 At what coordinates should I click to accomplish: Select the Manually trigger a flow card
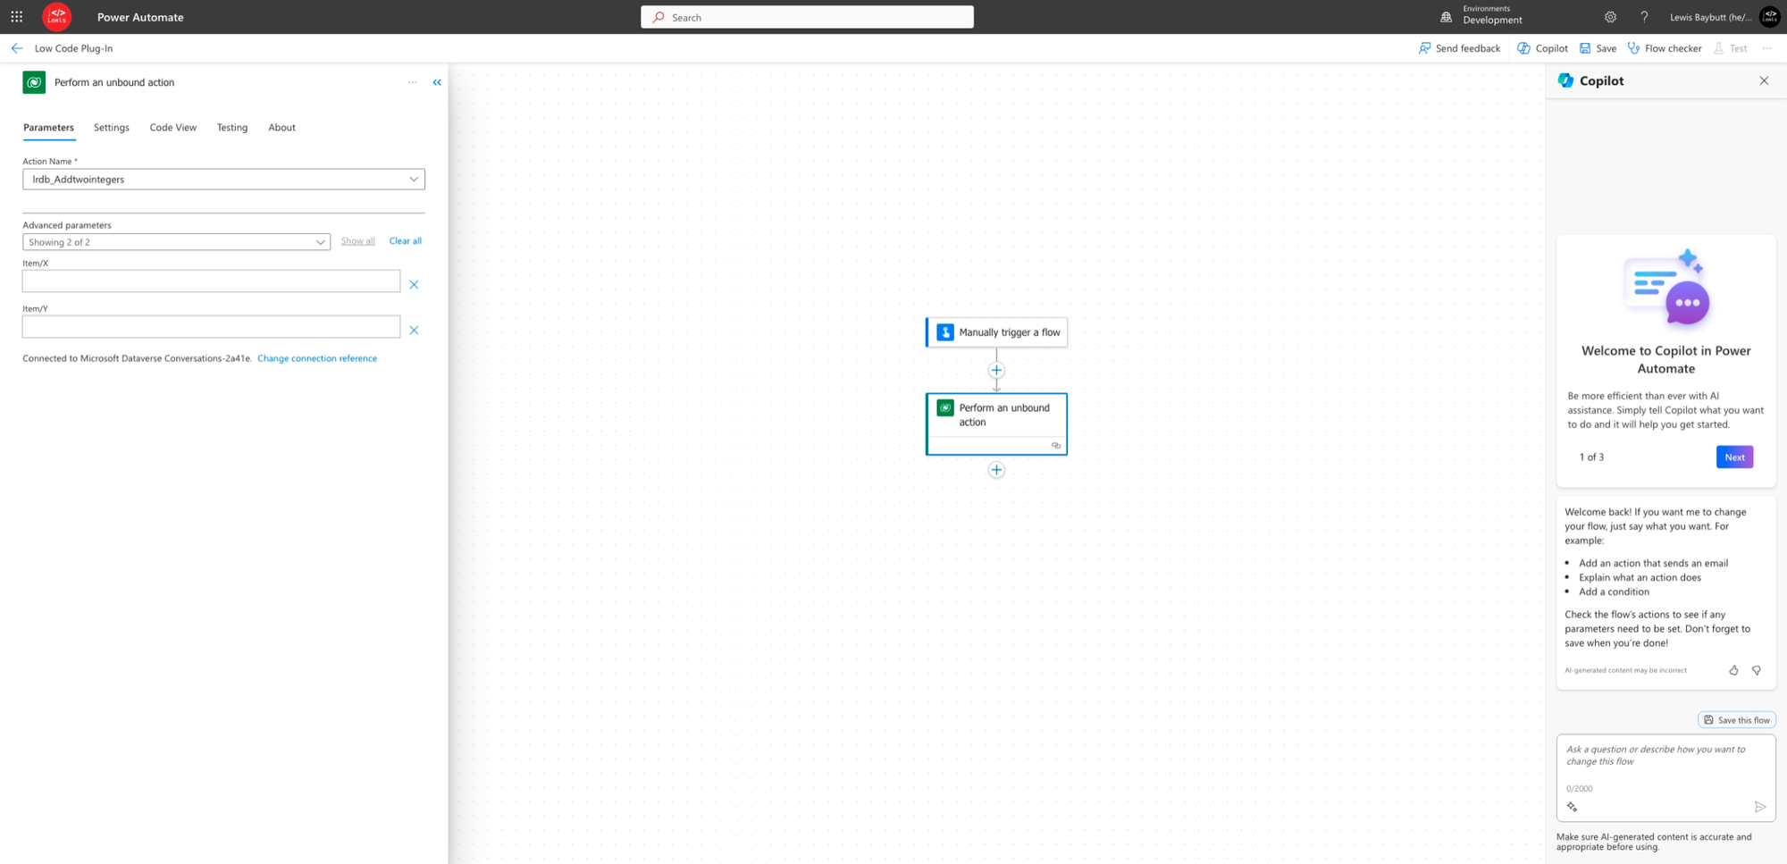click(996, 332)
